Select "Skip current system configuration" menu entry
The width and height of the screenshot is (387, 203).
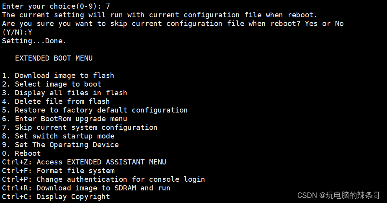(79, 127)
